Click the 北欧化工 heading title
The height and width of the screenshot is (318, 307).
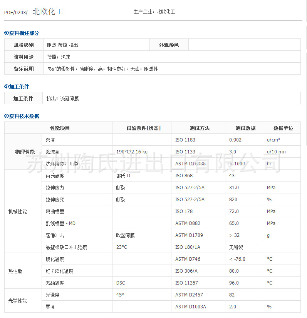(x=48, y=12)
